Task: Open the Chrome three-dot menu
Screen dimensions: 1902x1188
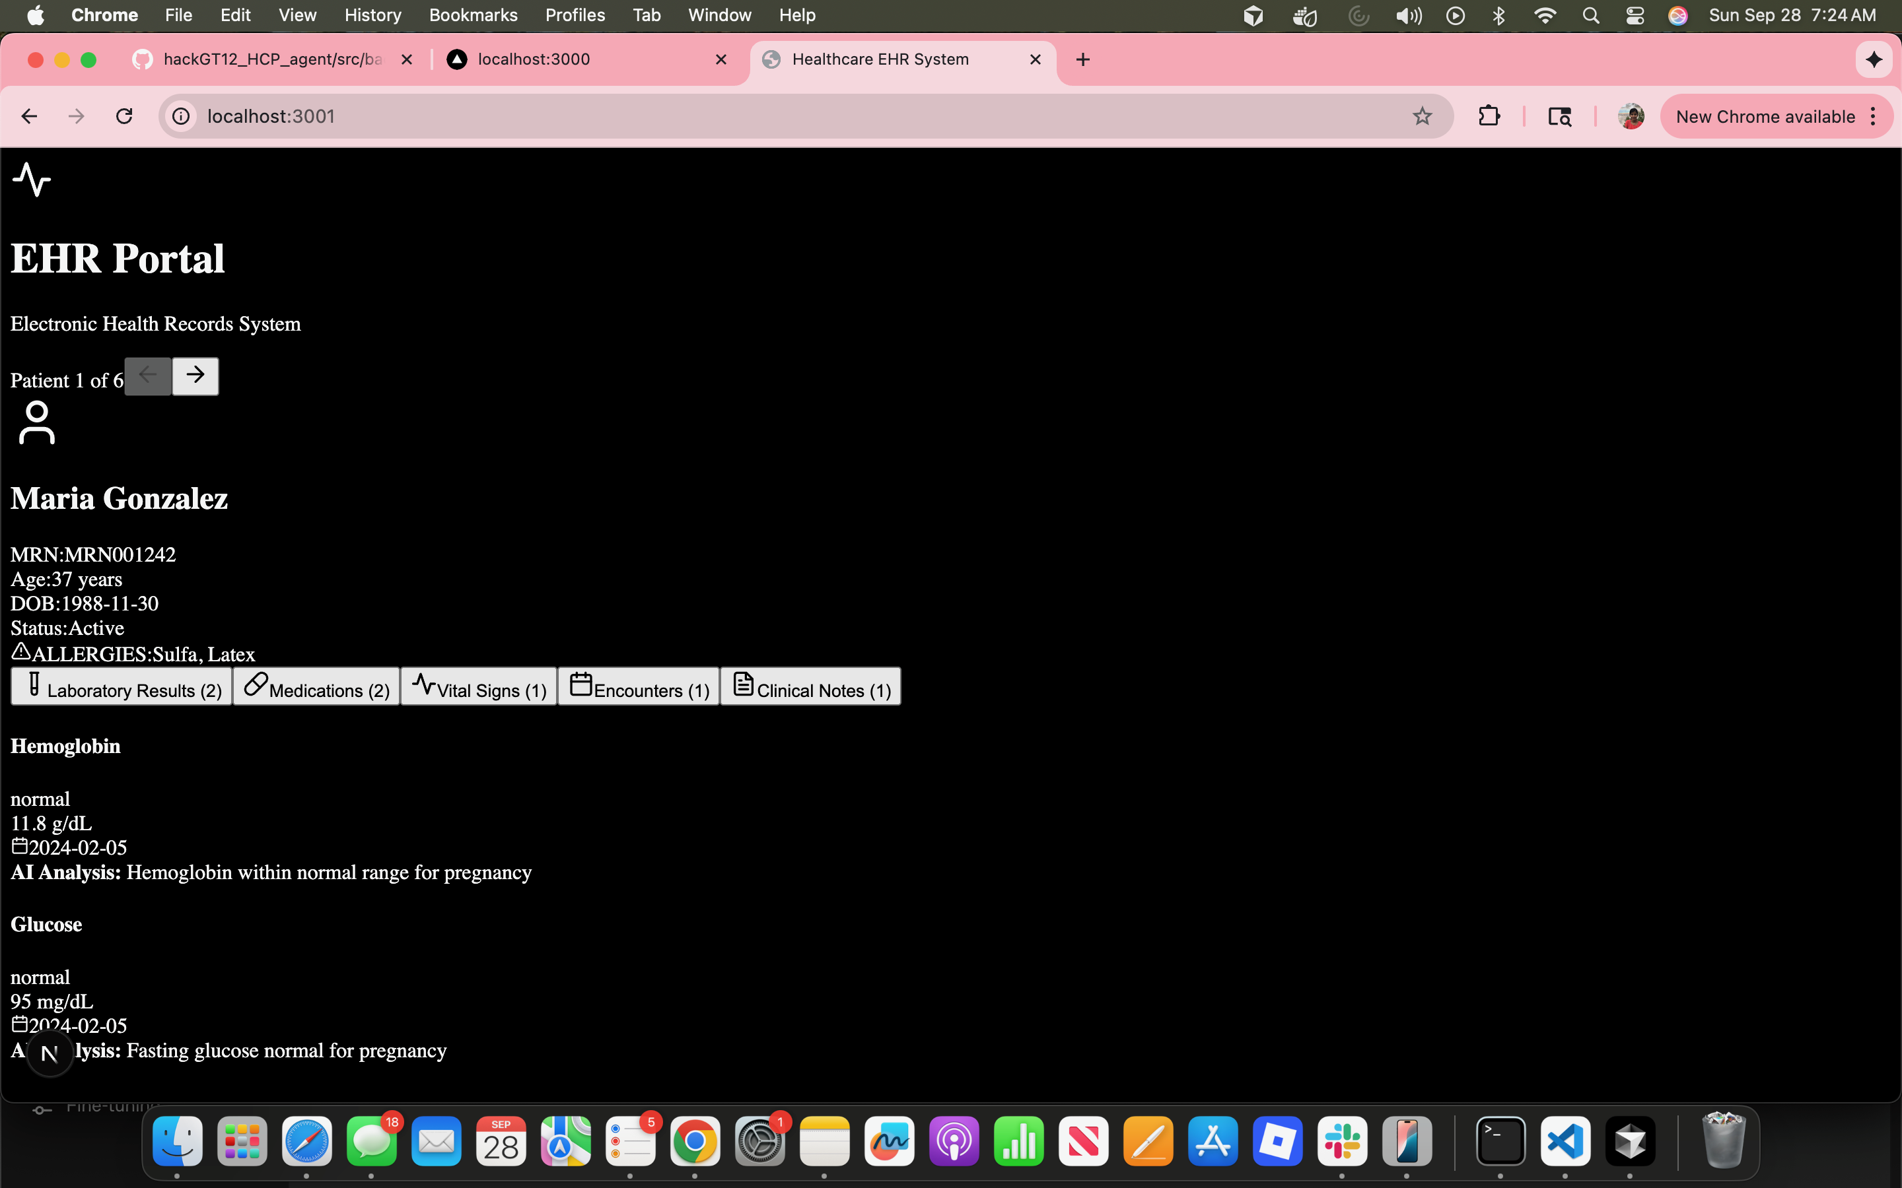Action: 1874,116
